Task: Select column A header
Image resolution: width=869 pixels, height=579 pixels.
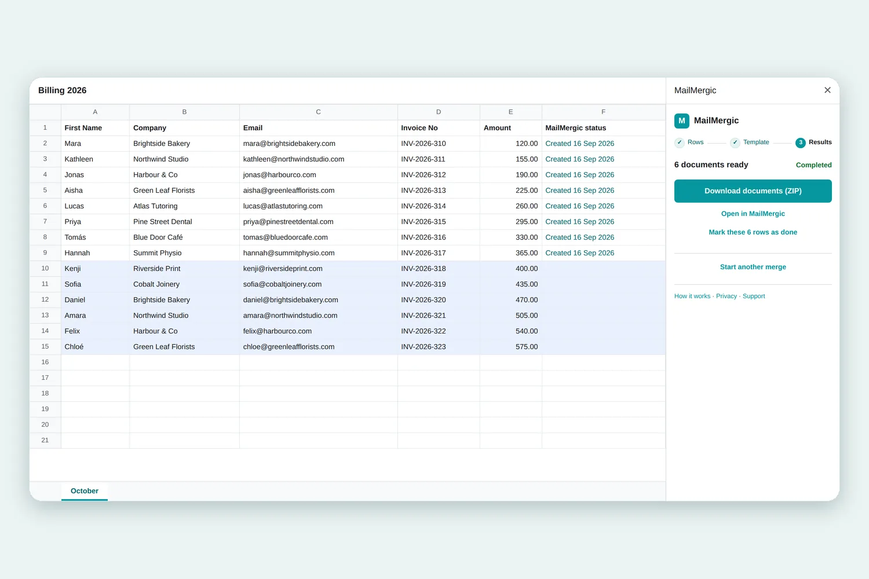Action: coord(95,112)
